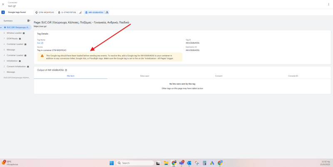Select the DOM Ready event
This screenshot has width=333, height=167.
click(x=12, y=38)
